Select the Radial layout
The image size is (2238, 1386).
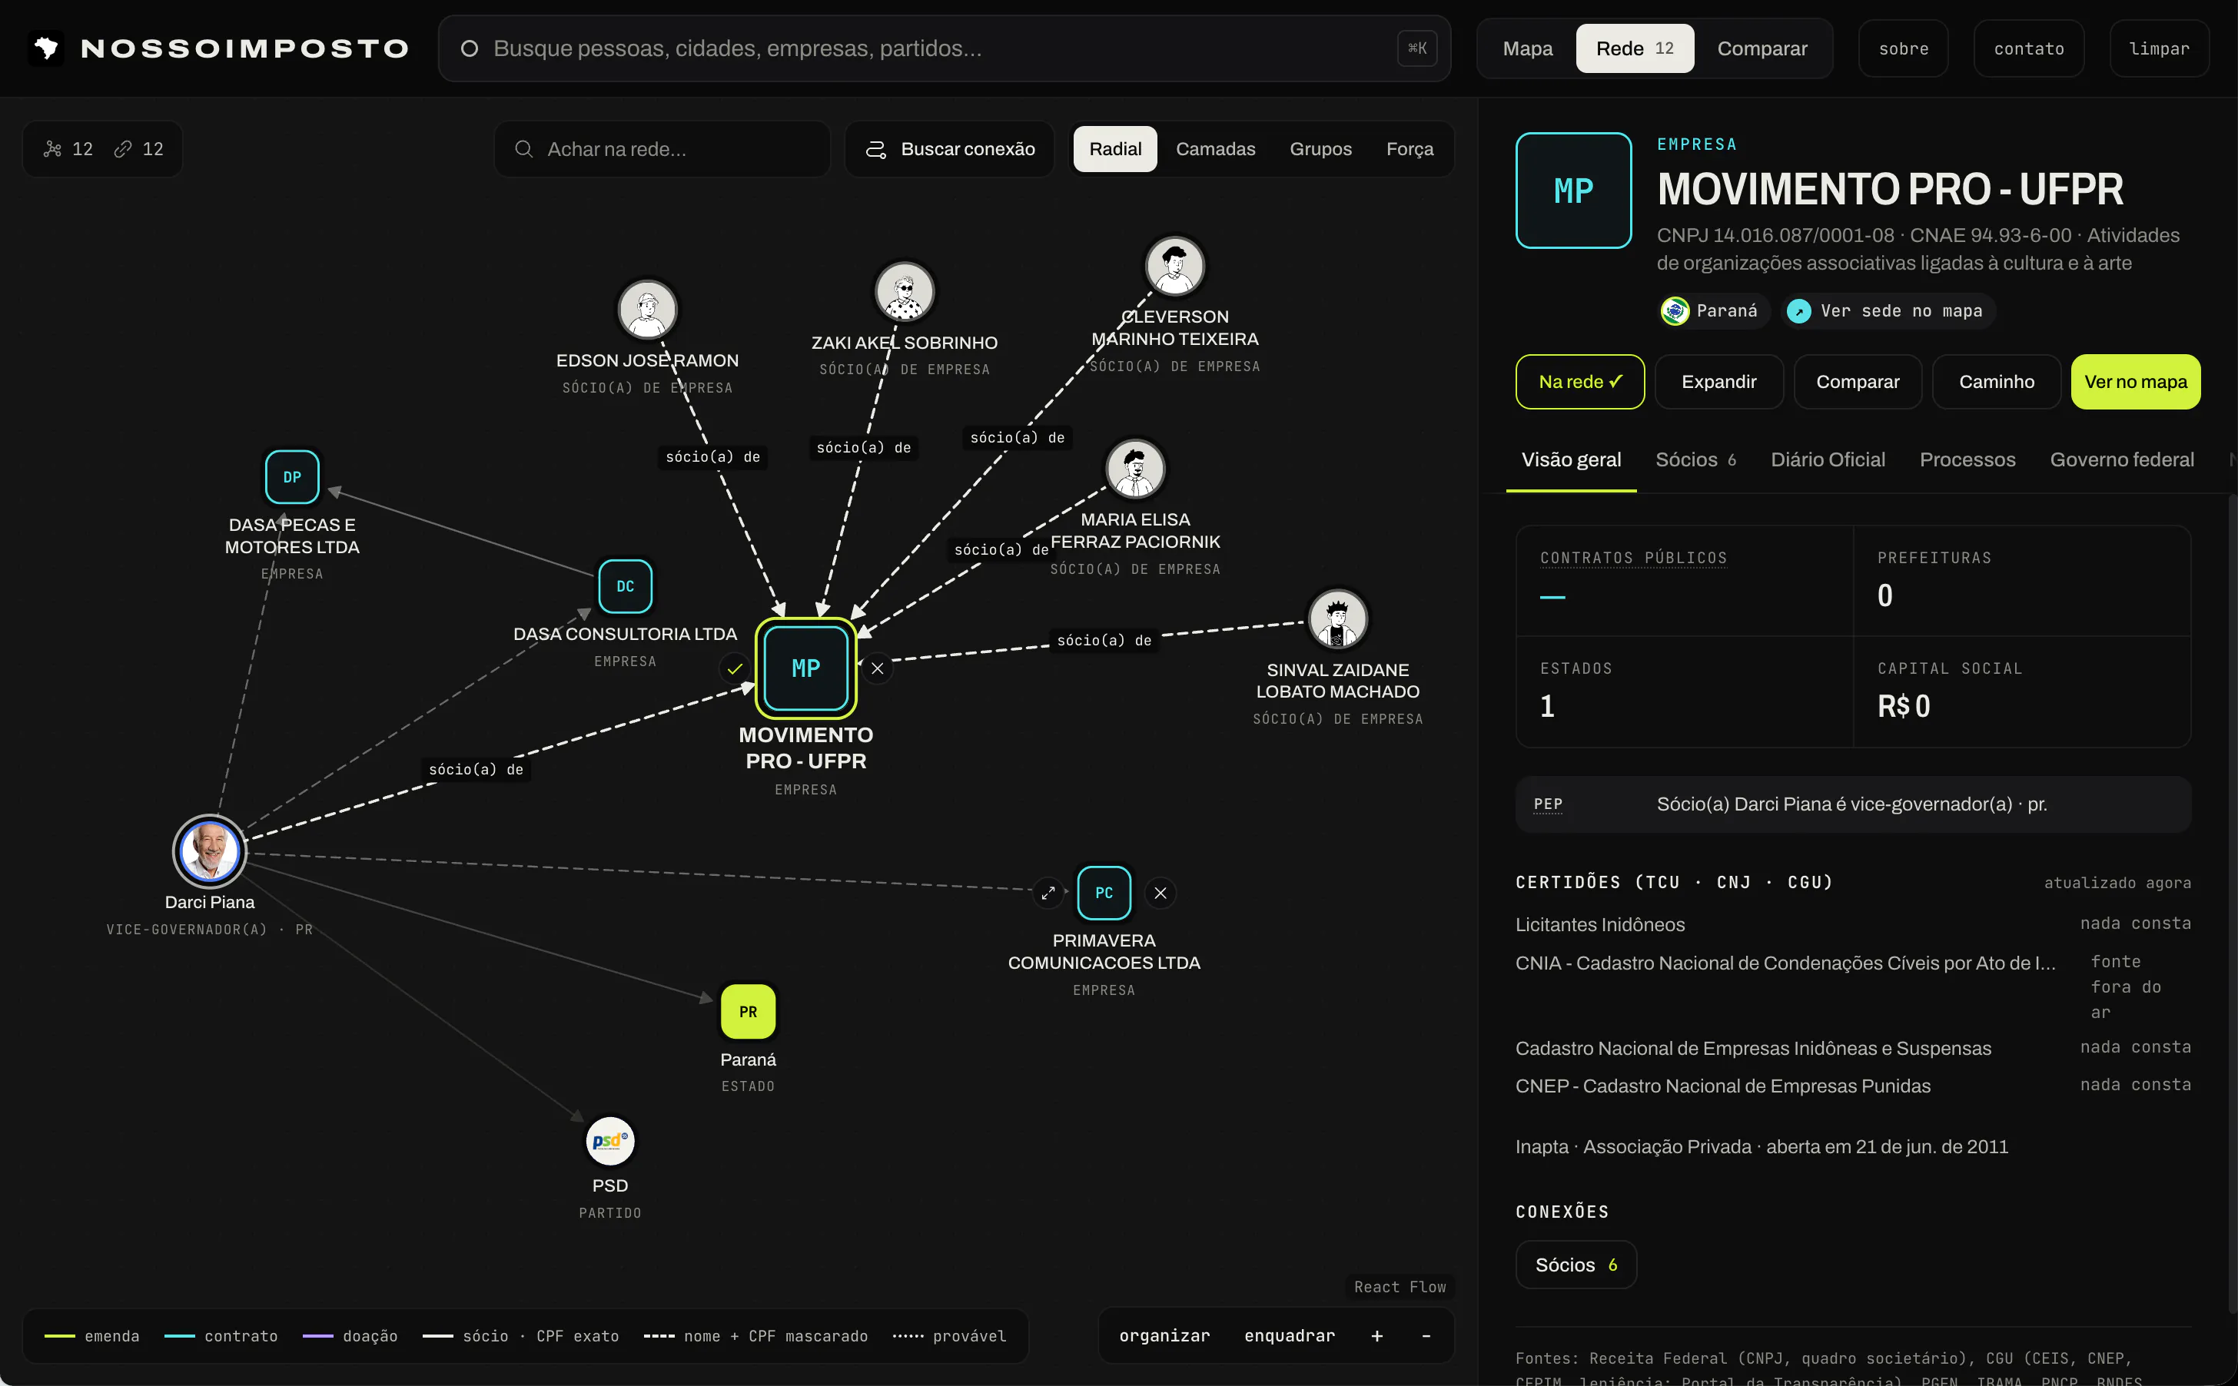click(1115, 148)
